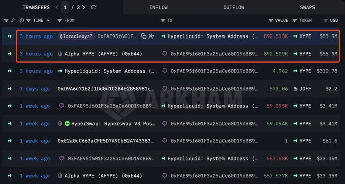This screenshot has width=345, height=184.
Task: Click contract icon beside Alpha HYPE, 557.577K row
Action: [x=60, y=176]
